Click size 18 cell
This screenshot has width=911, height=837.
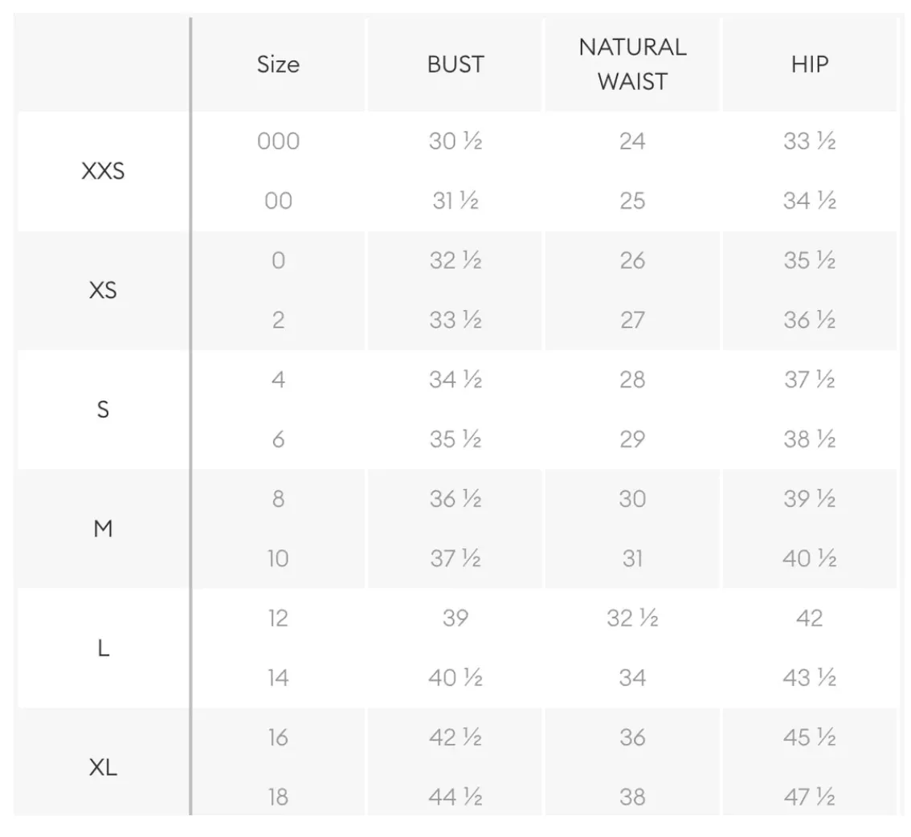pyautogui.click(x=278, y=797)
